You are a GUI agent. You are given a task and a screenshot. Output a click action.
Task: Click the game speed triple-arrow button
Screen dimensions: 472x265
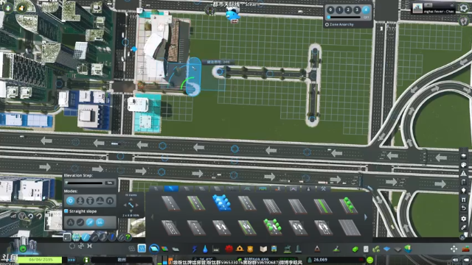click(72, 260)
